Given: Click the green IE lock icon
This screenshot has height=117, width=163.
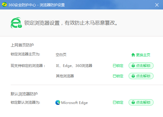Looking at the screenshot, I should point(16,23).
